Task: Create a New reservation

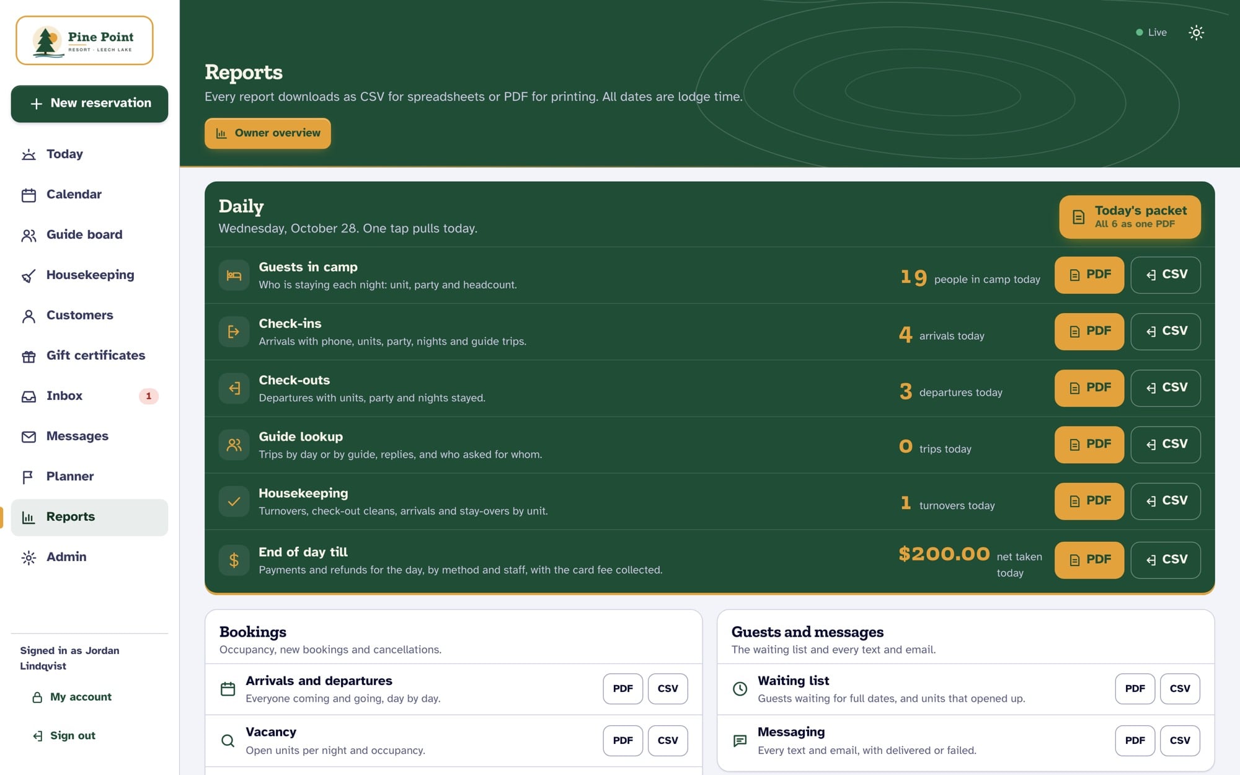Action: pyautogui.click(x=89, y=104)
